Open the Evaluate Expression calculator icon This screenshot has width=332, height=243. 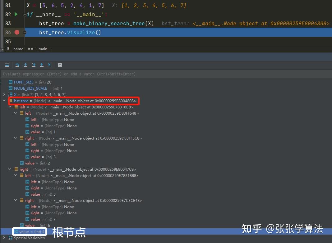[60, 65]
